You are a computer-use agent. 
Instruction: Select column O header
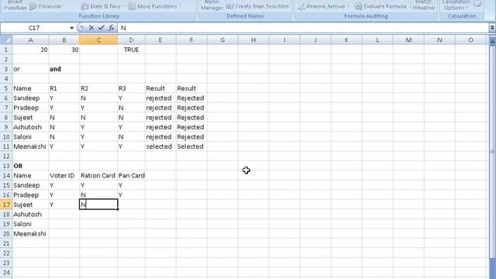click(x=470, y=40)
